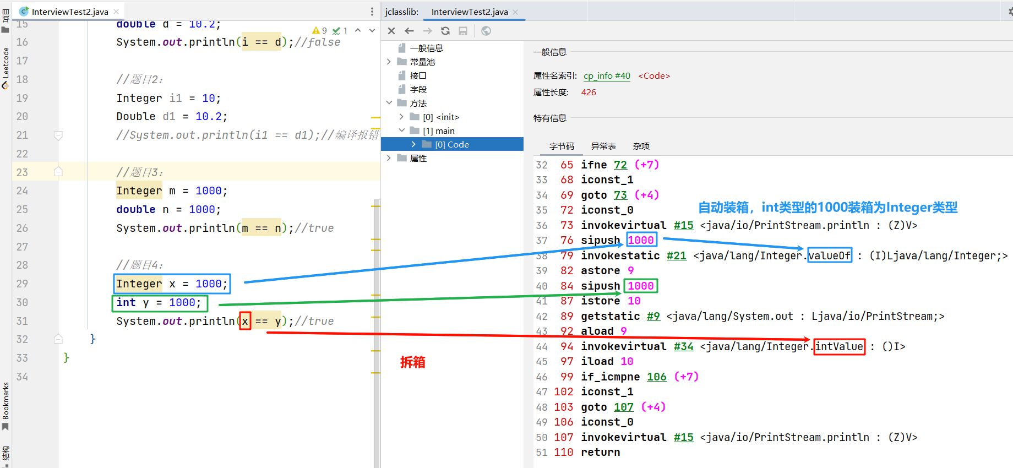Click the <Code> attribute name
The height and width of the screenshot is (468, 1013).
[654, 76]
